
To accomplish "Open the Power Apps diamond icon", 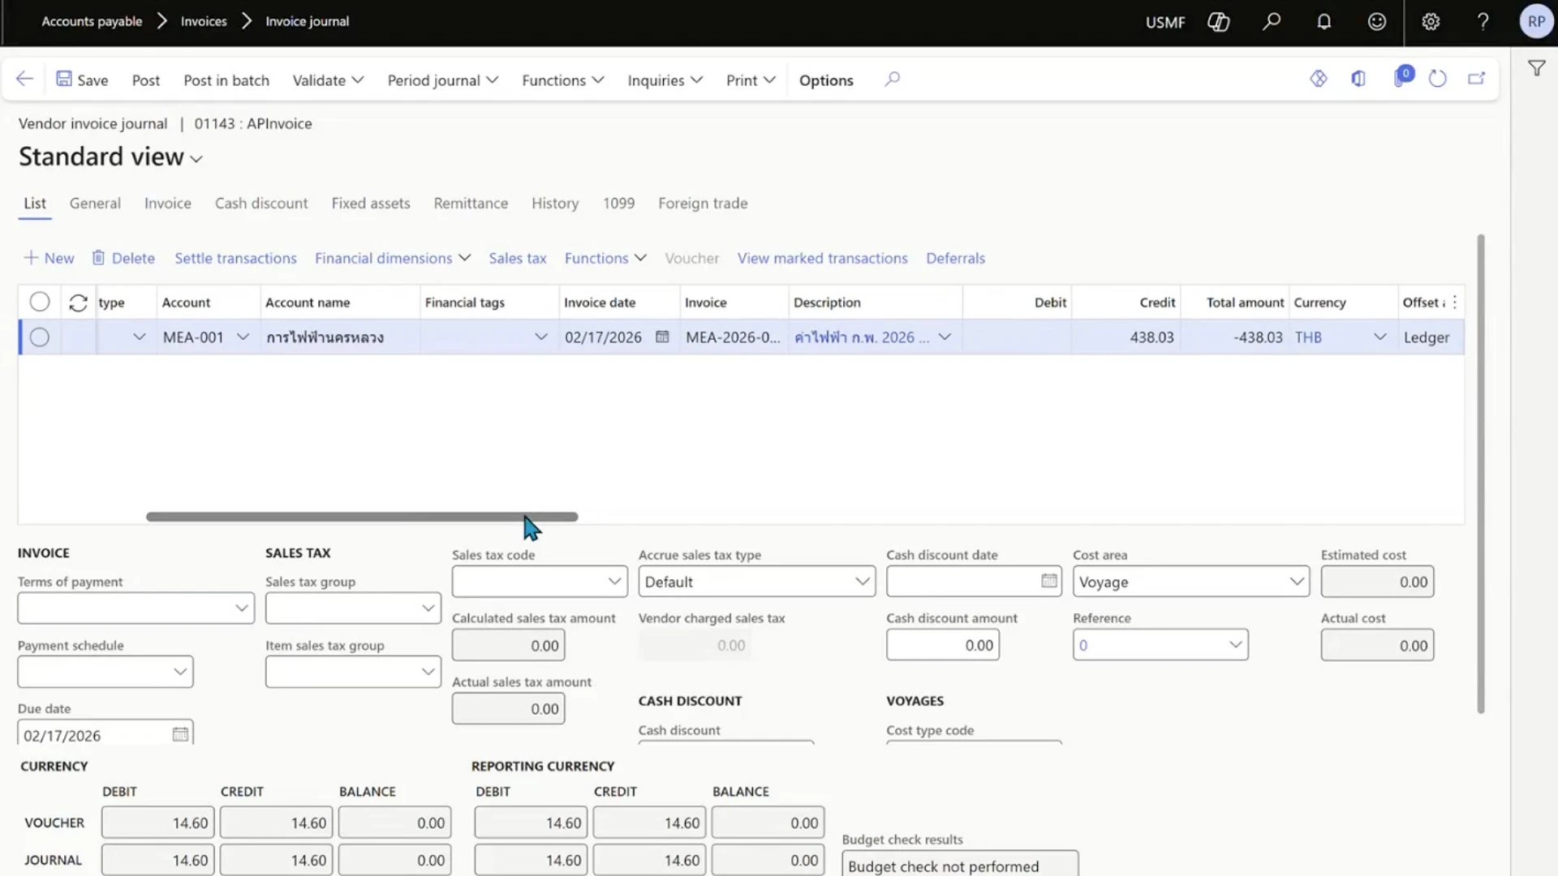I will point(1319,79).
